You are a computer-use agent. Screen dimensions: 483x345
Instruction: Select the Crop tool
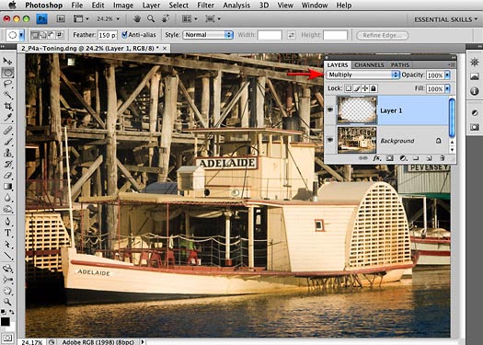(x=7, y=107)
